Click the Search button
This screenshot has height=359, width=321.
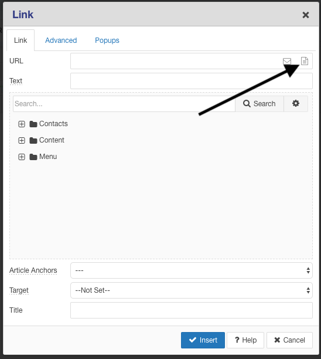tap(259, 103)
